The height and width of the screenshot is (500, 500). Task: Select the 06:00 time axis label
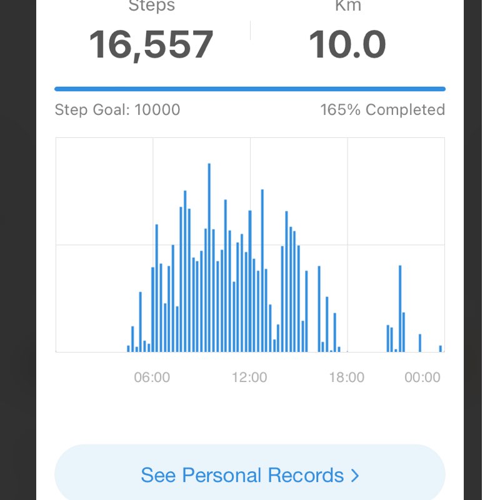152,378
